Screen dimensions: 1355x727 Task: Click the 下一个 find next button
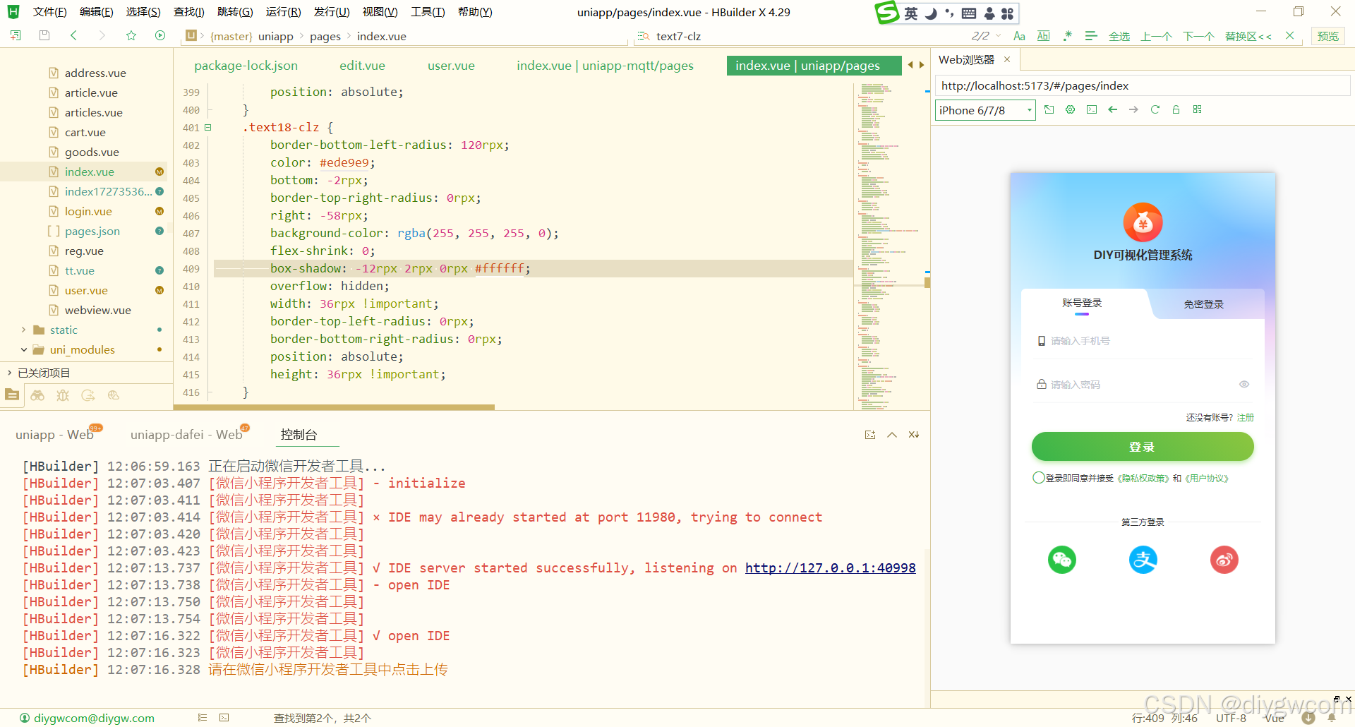tap(1198, 36)
